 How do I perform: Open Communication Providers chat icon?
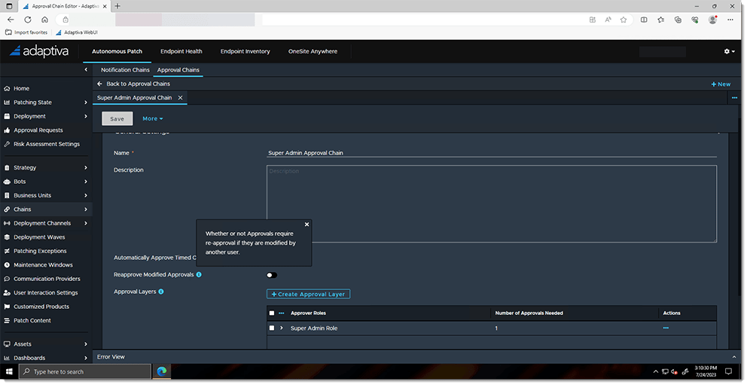pos(7,279)
